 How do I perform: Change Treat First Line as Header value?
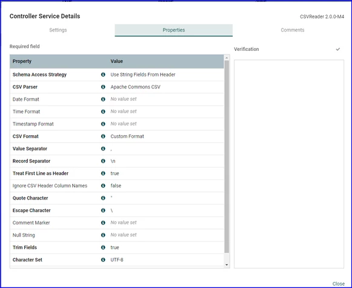pyautogui.click(x=167, y=173)
